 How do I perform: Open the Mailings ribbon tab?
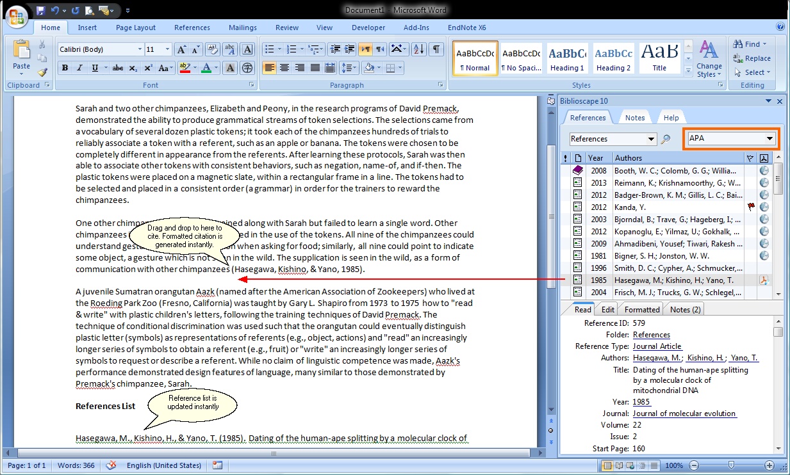(x=243, y=28)
